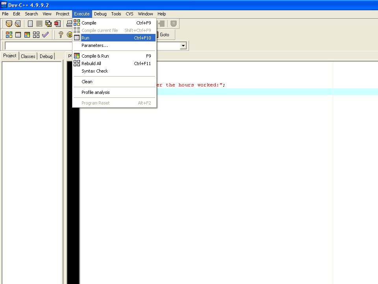Open the File menu
This screenshot has height=284, width=378.
click(5, 14)
